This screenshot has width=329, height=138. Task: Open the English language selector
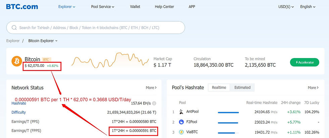click(308, 7)
